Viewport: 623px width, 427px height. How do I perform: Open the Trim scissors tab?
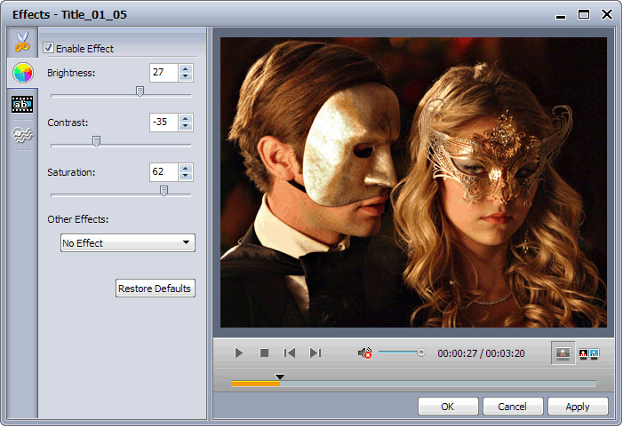pos(22,42)
